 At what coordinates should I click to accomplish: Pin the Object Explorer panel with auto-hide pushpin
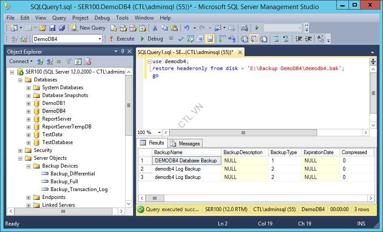[x=122, y=51]
